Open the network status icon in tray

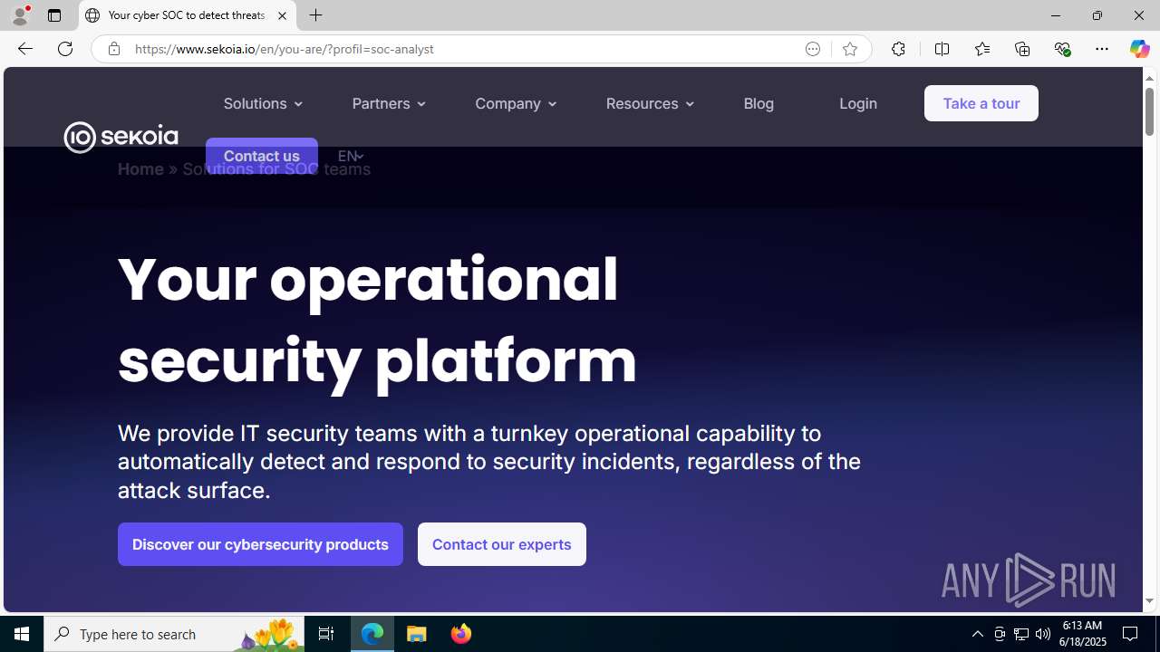pos(1021,634)
